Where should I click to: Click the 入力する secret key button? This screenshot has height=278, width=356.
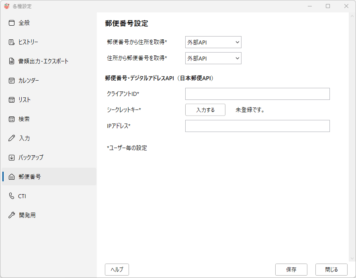[x=205, y=110]
